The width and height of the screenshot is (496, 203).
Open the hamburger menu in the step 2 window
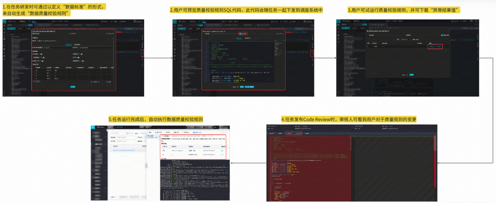tap(175, 21)
